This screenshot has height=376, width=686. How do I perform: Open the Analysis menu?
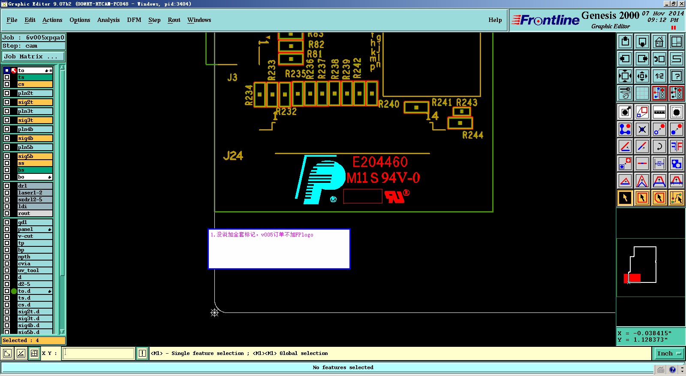(108, 20)
